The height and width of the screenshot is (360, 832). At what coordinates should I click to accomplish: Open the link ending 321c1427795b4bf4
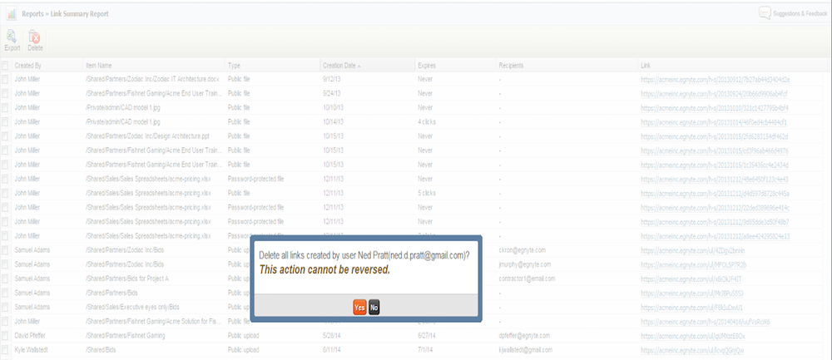[714, 107]
